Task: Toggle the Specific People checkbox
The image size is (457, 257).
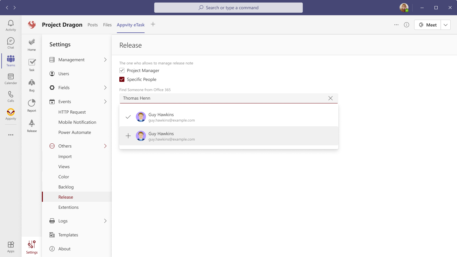Action: pyautogui.click(x=122, y=79)
